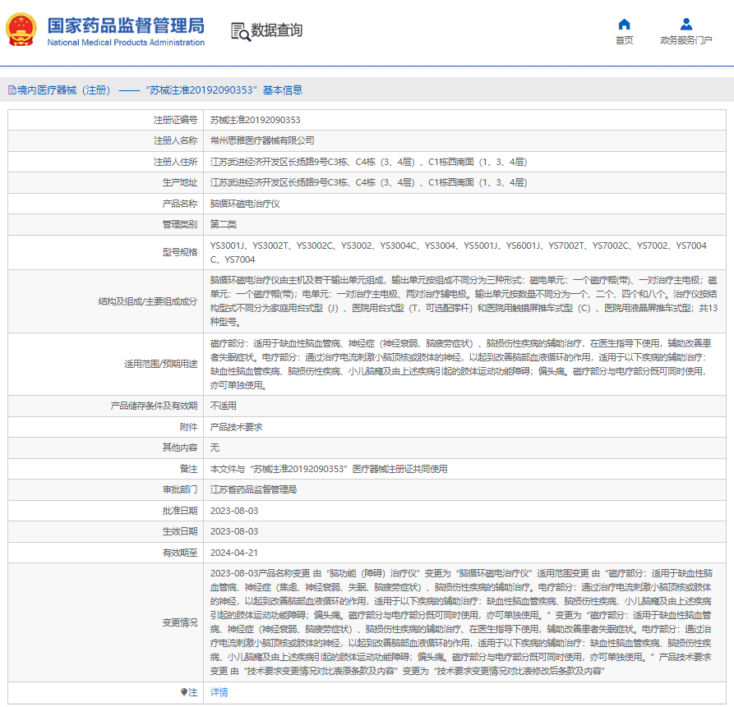
Task: Select management class 第二类
Action: click(x=224, y=224)
